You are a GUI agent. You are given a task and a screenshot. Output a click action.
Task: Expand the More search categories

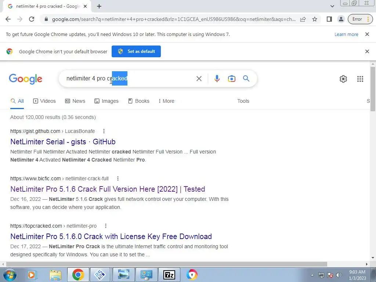click(166, 101)
